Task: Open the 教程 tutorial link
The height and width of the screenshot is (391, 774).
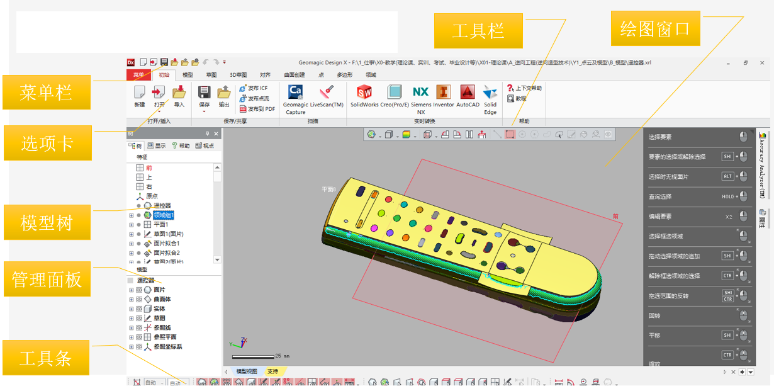Action: (517, 98)
